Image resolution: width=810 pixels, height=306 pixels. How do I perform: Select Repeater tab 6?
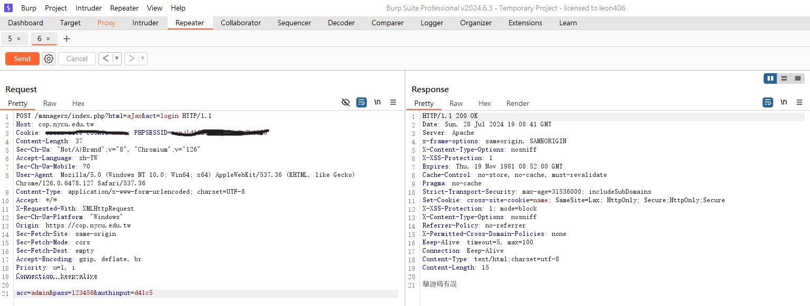[40, 39]
